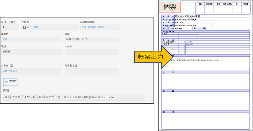Screen dimensions: 253x131
Task: Open the 佐藤一郎 (1) link
Action: click(10, 71)
